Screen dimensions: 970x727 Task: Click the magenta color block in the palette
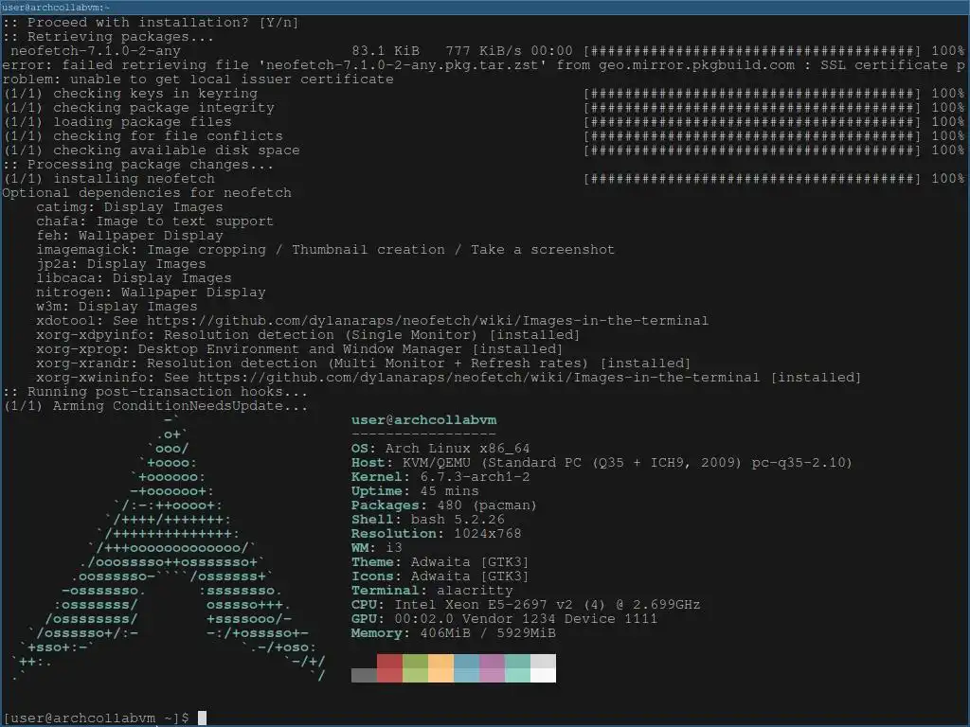coord(492,668)
